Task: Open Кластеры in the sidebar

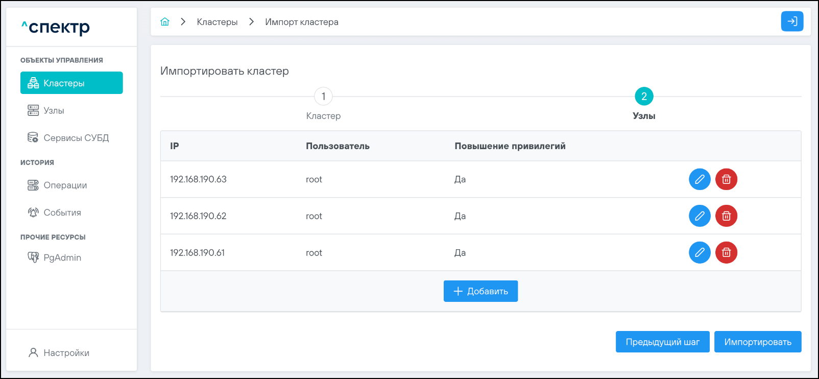Action: point(71,83)
